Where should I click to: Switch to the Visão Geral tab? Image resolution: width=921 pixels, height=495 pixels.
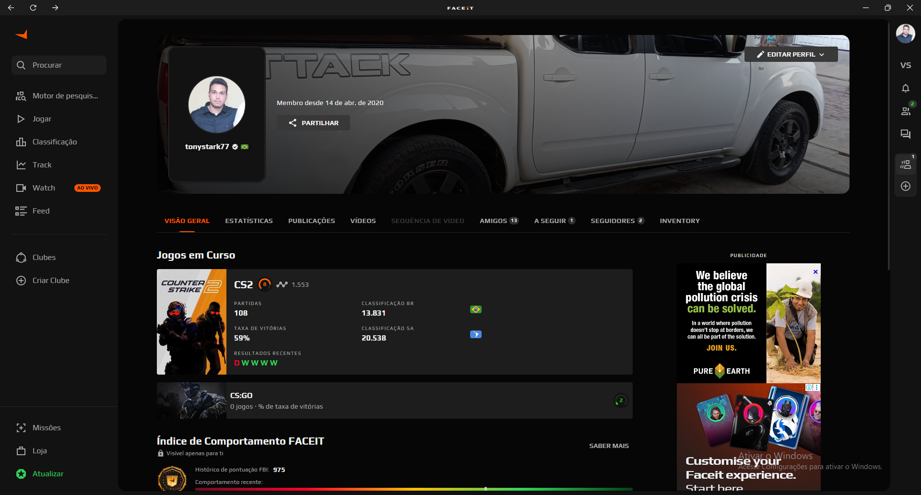[187, 221]
